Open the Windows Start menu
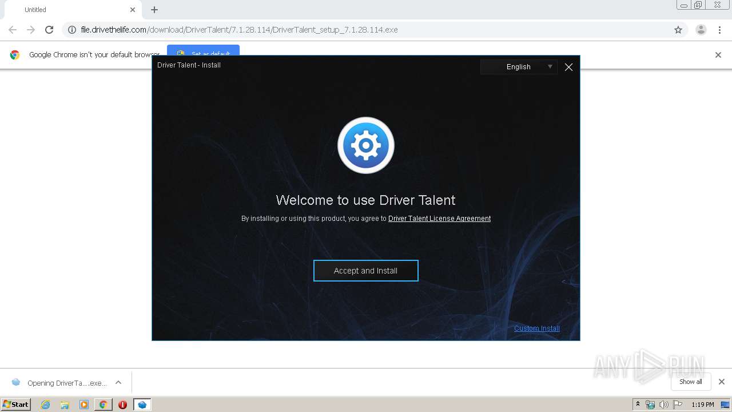The width and height of the screenshot is (732, 412). pyautogui.click(x=16, y=404)
